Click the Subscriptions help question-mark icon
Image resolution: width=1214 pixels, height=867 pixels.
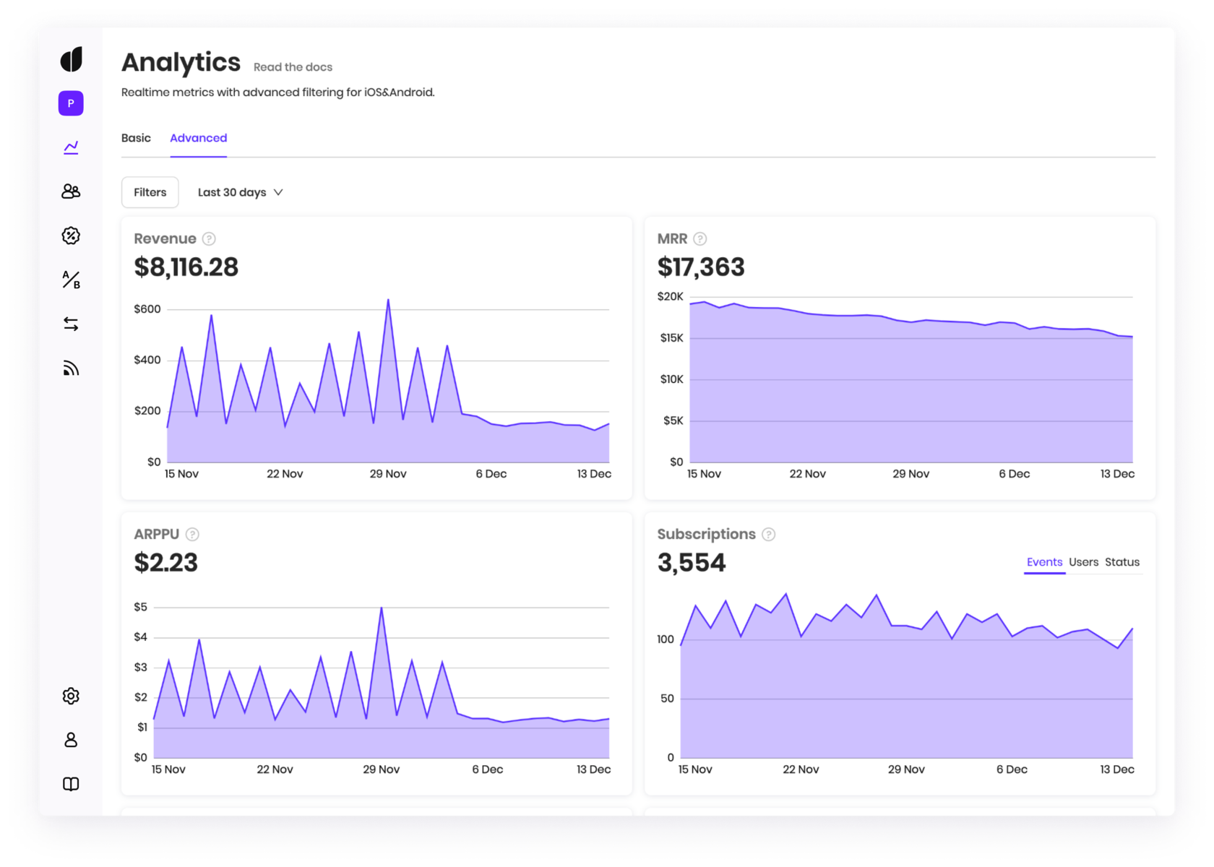tap(769, 534)
